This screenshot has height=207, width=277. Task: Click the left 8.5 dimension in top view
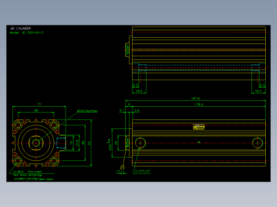[135, 85]
